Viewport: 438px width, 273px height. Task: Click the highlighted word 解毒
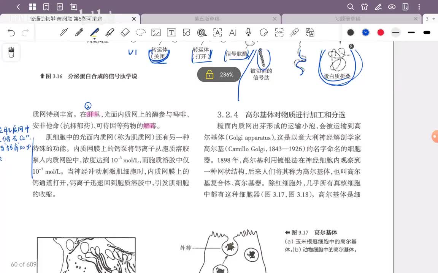click(150, 126)
